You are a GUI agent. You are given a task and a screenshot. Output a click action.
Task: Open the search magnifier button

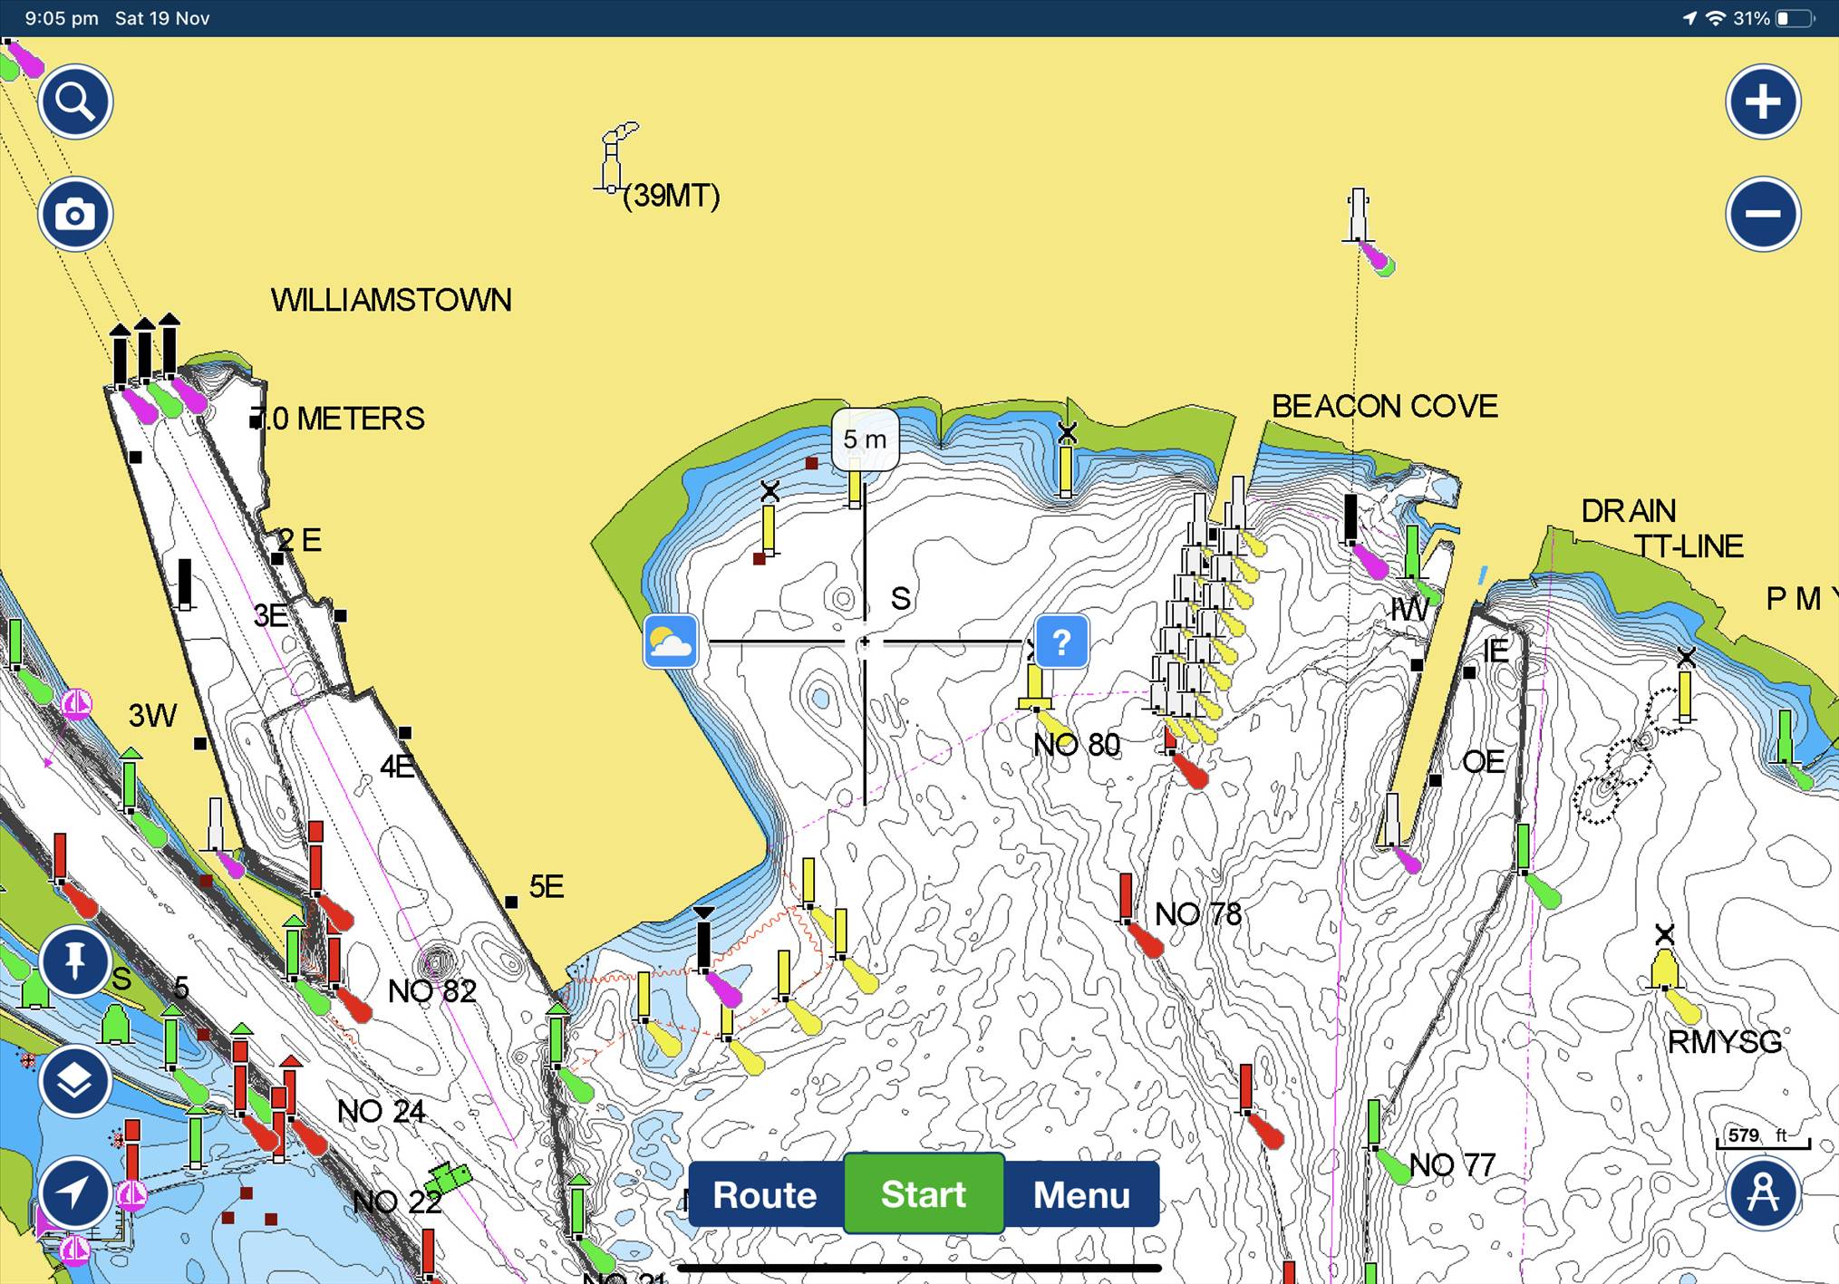[75, 101]
